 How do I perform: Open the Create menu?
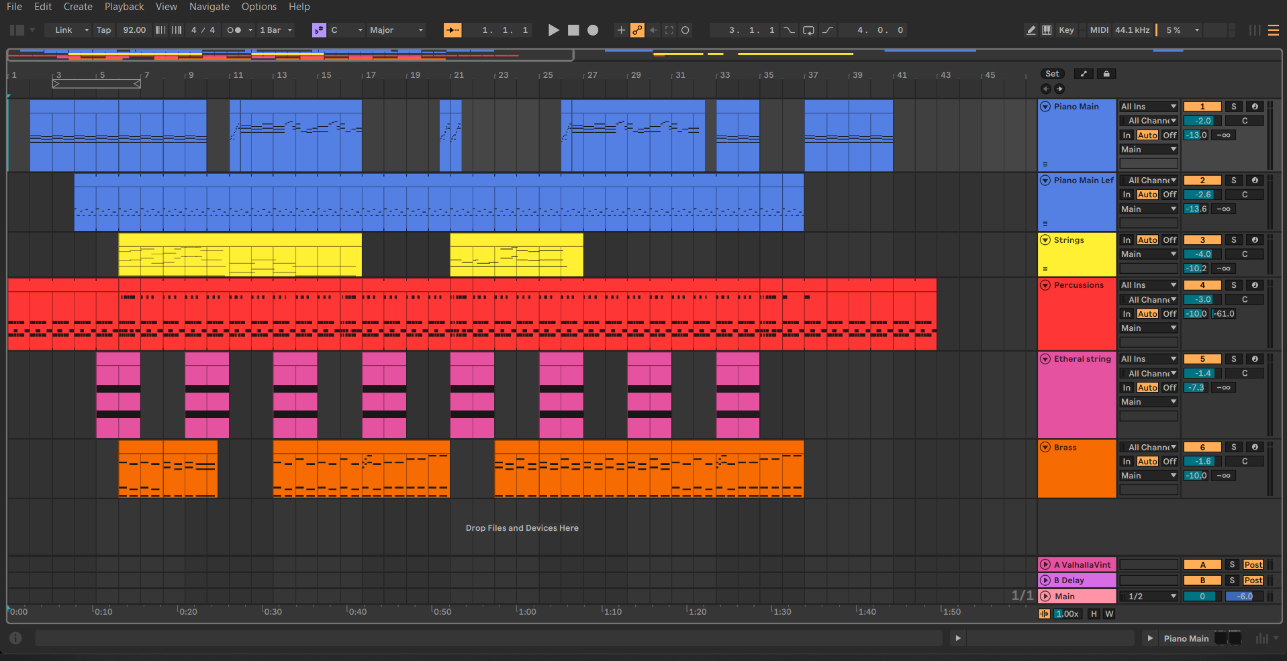(x=78, y=7)
